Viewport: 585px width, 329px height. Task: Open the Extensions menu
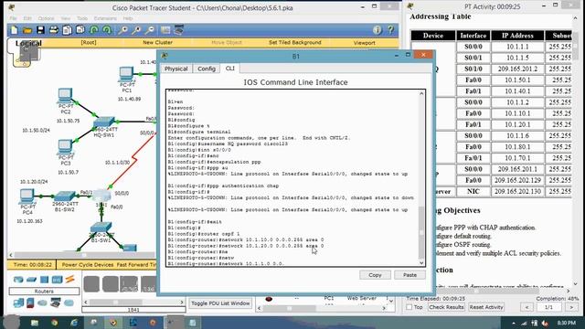[x=105, y=18]
